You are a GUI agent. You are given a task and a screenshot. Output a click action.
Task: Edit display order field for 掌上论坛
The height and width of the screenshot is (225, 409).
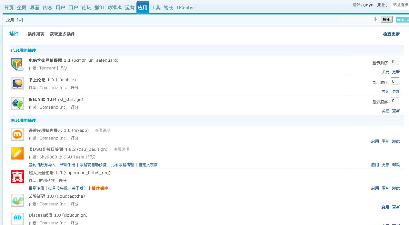395,81
